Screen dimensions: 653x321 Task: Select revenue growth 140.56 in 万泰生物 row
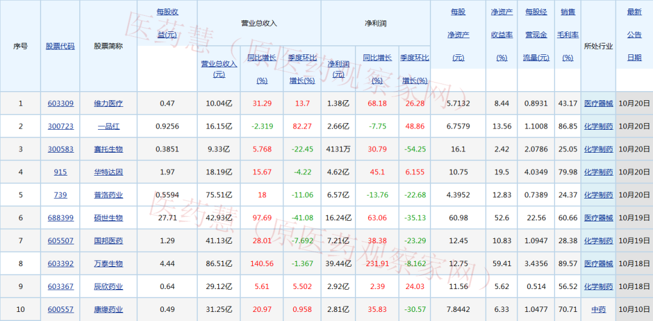pos(262,263)
